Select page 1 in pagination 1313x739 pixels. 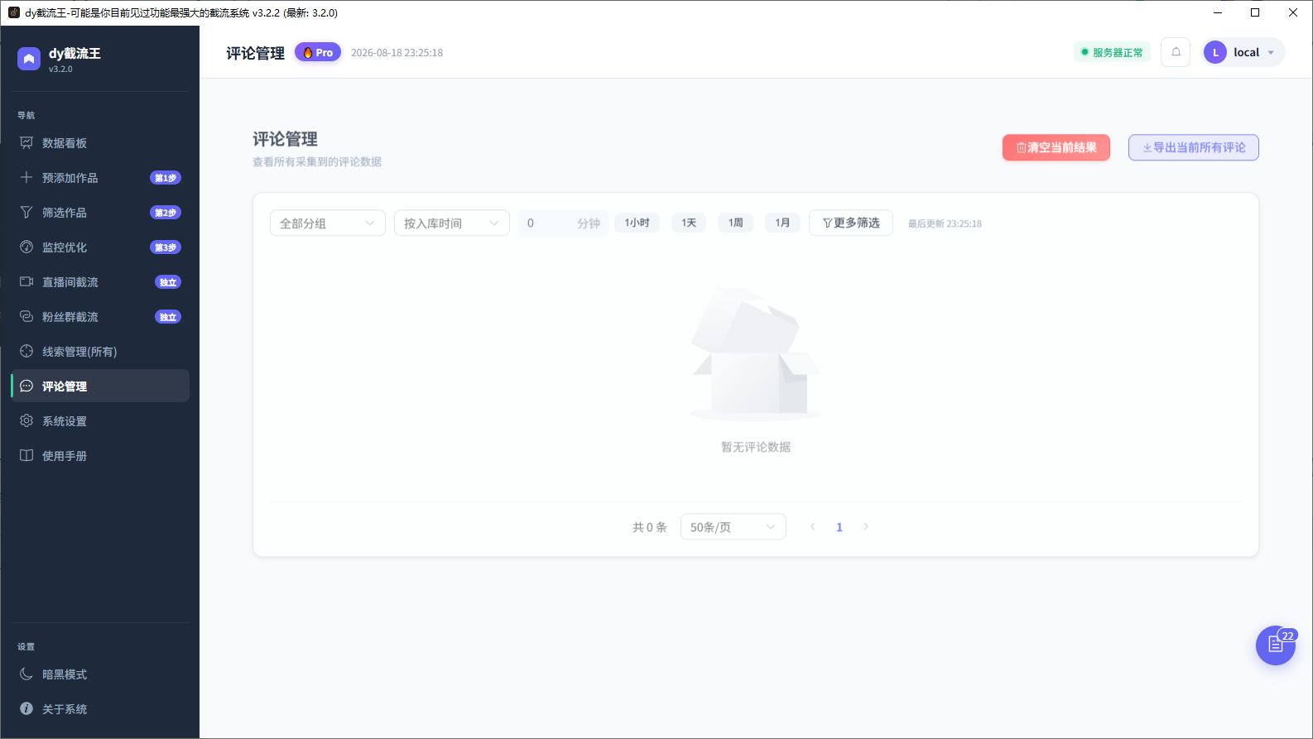click(839, 527)
